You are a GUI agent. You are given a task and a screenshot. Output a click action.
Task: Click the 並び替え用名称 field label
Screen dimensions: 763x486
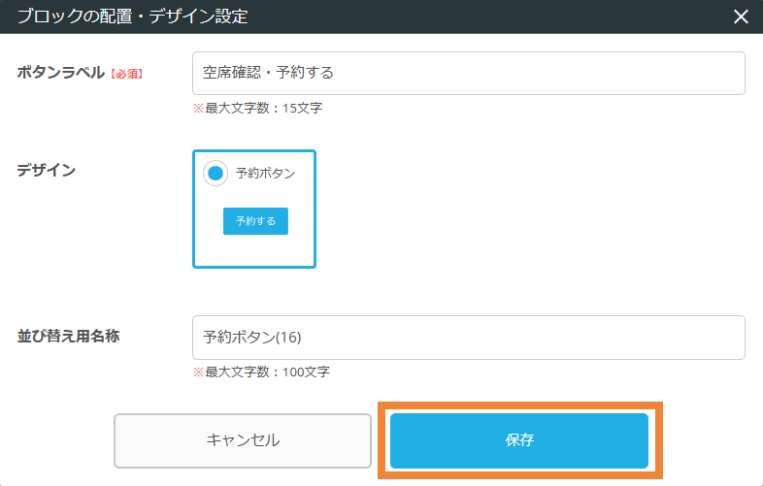pyautogui.click(x=68, y=336)
